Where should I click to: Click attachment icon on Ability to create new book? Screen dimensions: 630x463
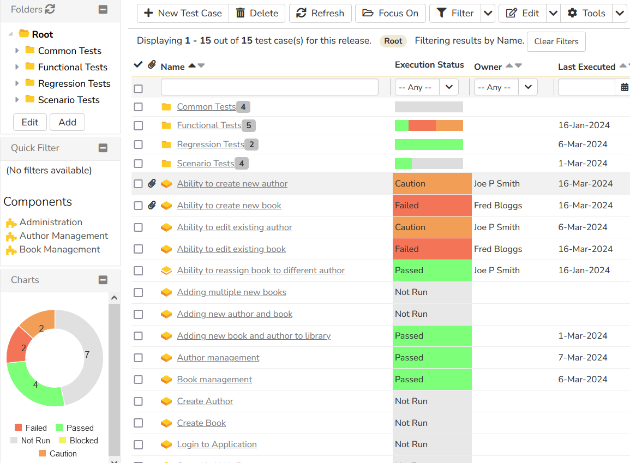click(x=152, y=206)
